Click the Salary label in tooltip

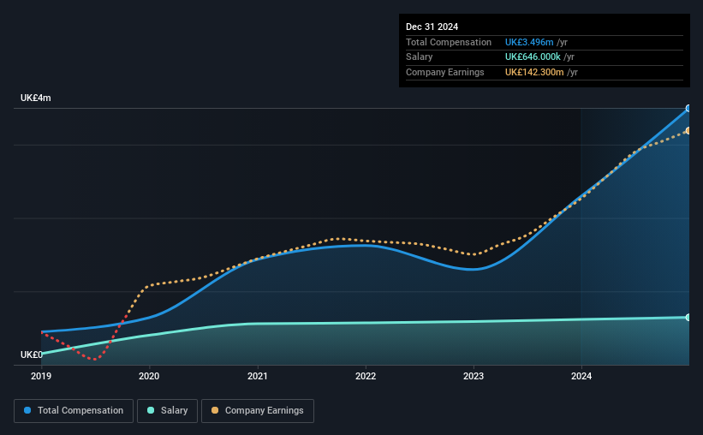point(420,57)
